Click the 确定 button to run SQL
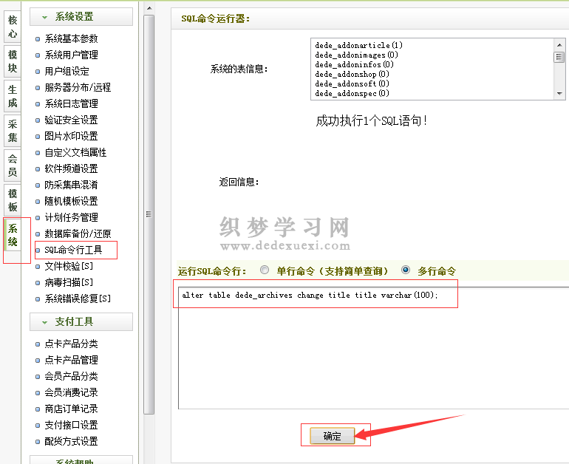 [333, 436]
